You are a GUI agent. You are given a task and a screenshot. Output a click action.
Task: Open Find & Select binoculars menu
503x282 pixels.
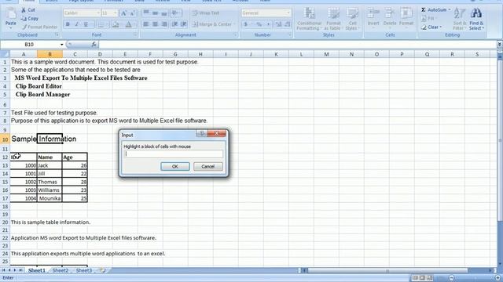[x=476, y=19]
